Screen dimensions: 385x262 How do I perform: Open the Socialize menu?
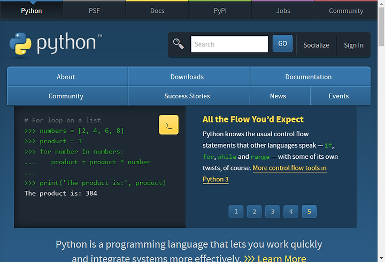(x=316, y=45)
